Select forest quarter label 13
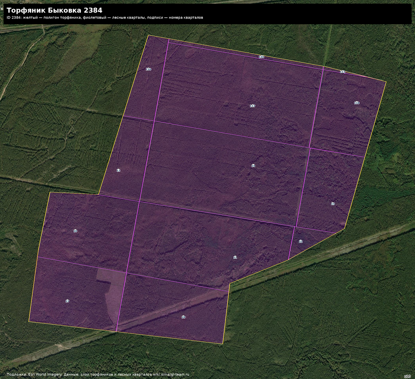Viewport: 415px width, 379px height. click(118, 170)
